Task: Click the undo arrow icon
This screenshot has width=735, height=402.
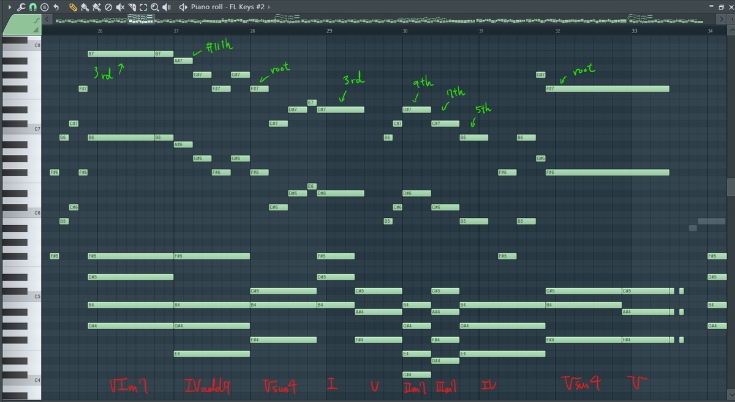Action: click(56, 7)
